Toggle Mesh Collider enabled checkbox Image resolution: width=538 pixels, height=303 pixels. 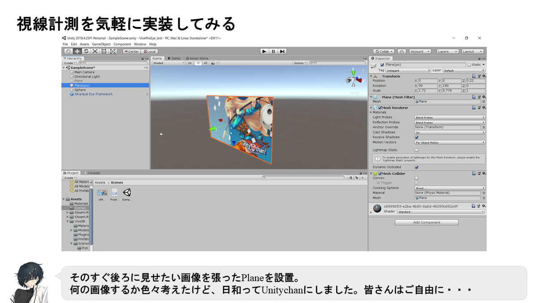click(380, 174)
